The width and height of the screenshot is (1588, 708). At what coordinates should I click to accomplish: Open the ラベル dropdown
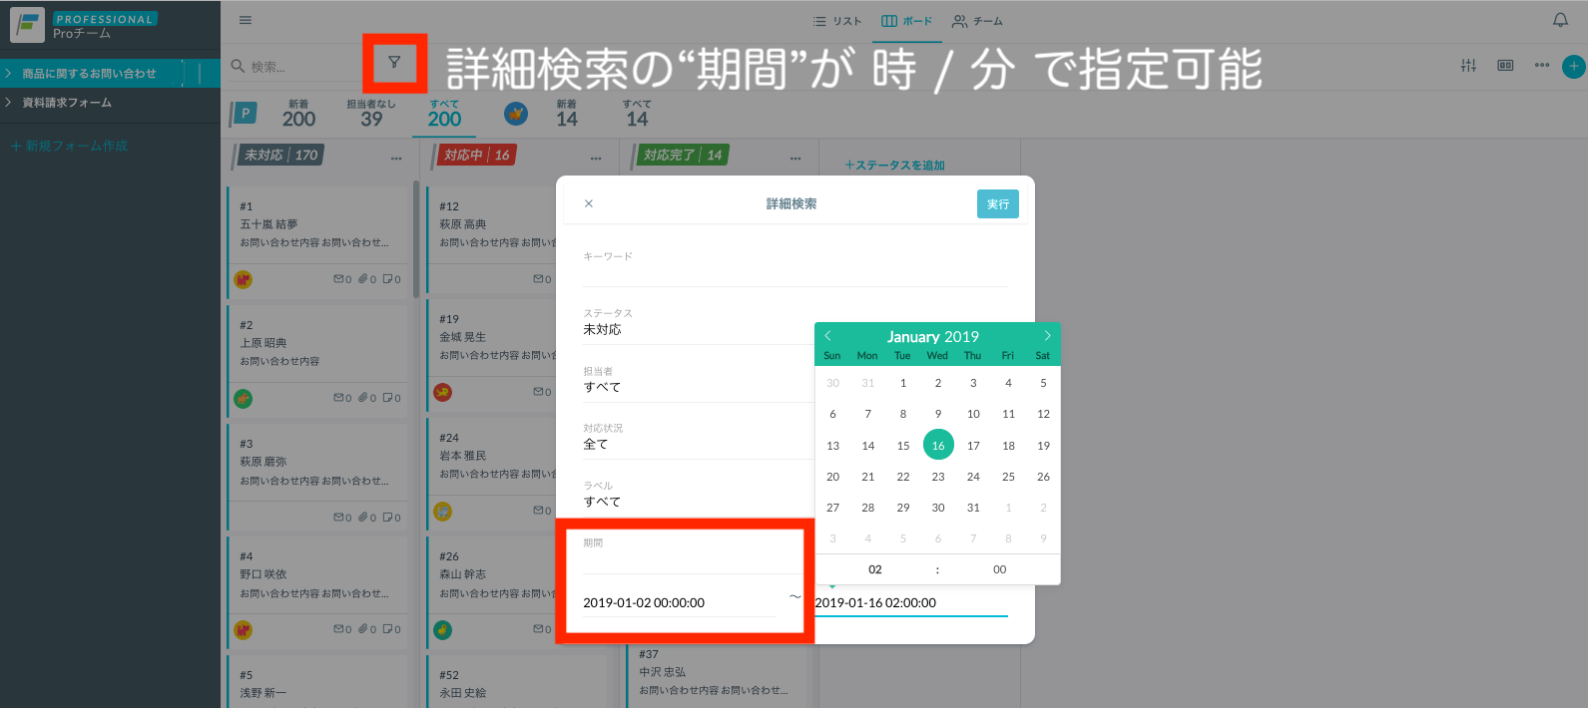[x=697, y=502]
